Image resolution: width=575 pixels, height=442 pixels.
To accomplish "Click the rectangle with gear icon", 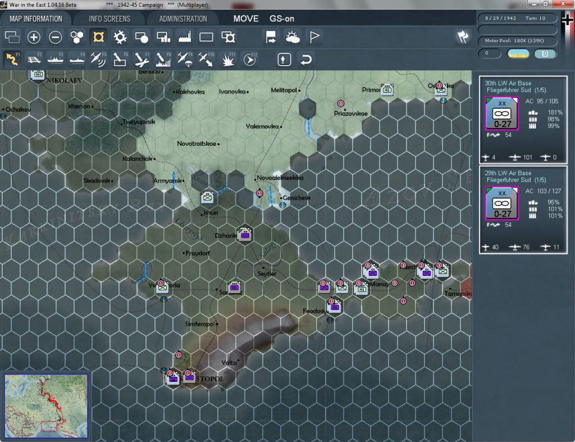I will (x=228, y=37).
